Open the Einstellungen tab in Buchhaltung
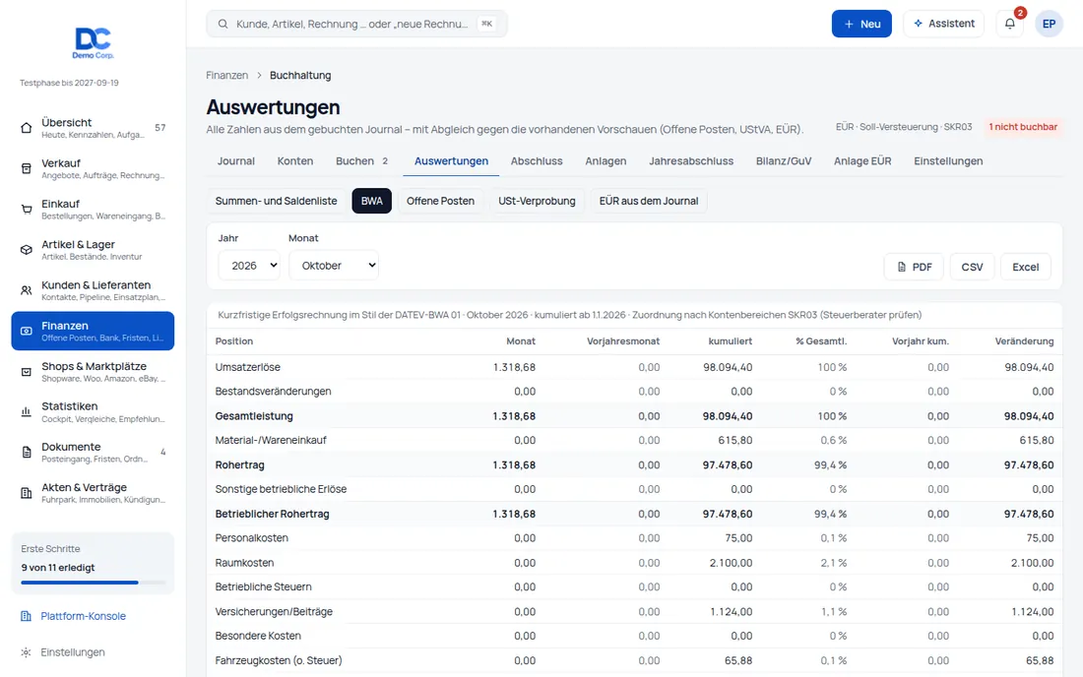The image size is (1083, 677). click(947, 160)
